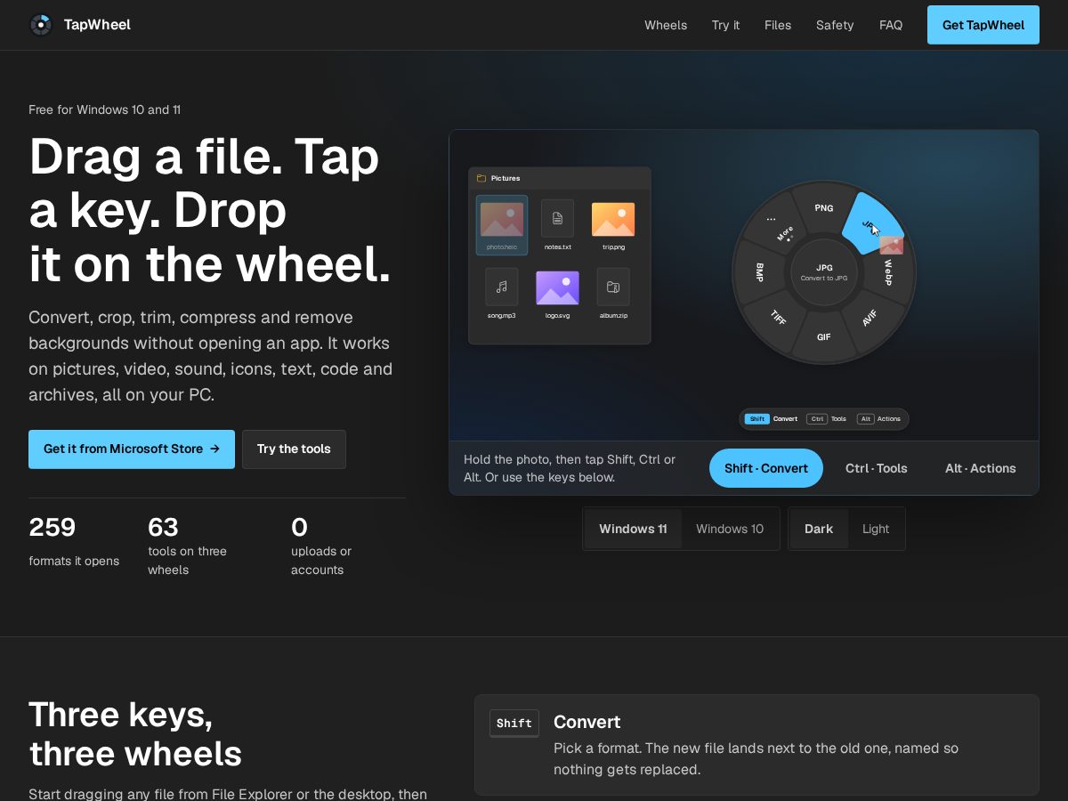This screenshot has width=1068, height=801.
Task: Click the TapWheel brand name
Action: (x=97, y=25)
